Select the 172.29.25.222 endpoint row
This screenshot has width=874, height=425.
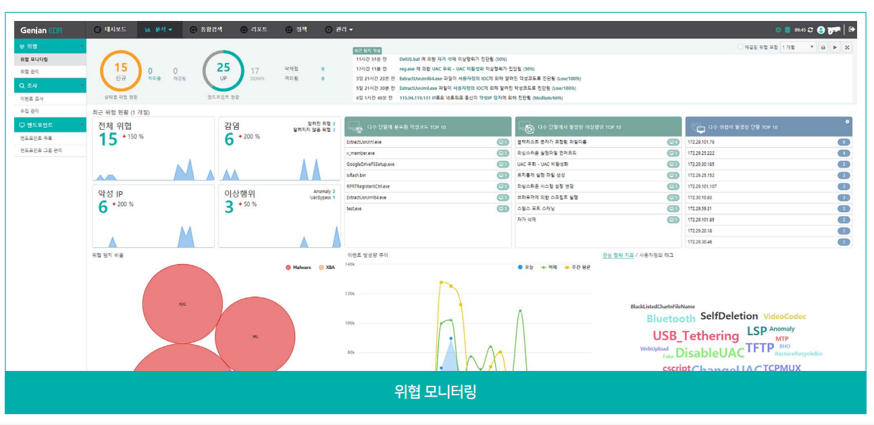click(769, 153)
